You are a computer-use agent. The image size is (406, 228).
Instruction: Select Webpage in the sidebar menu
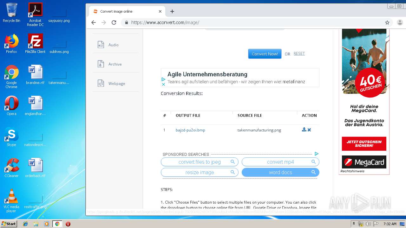[x=117, y=84]
